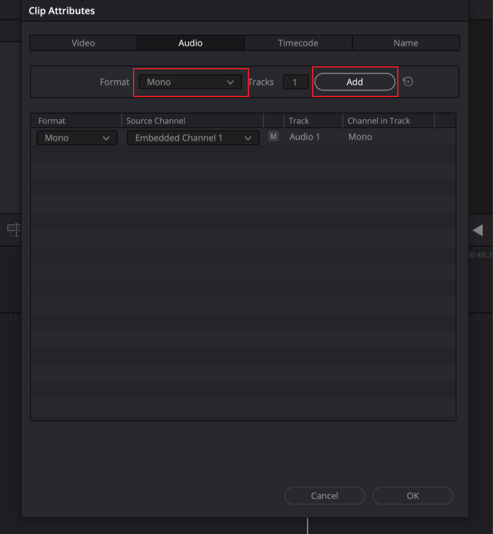Select the Audio tab
Screen dimensions: 493x534
click(x=190, y=43)
